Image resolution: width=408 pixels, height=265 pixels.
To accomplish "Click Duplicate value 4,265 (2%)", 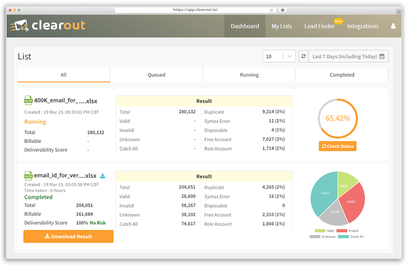I will [273, 187].
